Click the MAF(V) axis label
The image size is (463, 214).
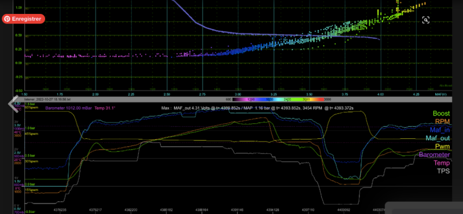pyautogui.click(x=440, y=94)
